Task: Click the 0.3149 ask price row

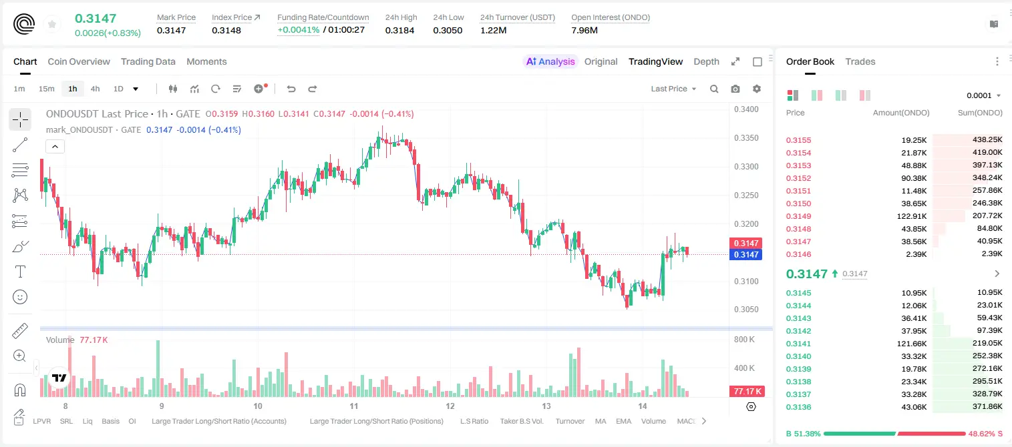Action: point(894,216)
